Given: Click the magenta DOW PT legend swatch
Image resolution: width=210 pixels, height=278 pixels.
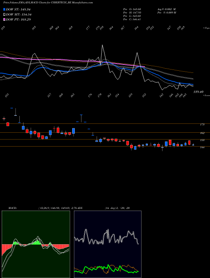Looking at the screenshot, I should (x=4, y=19).
